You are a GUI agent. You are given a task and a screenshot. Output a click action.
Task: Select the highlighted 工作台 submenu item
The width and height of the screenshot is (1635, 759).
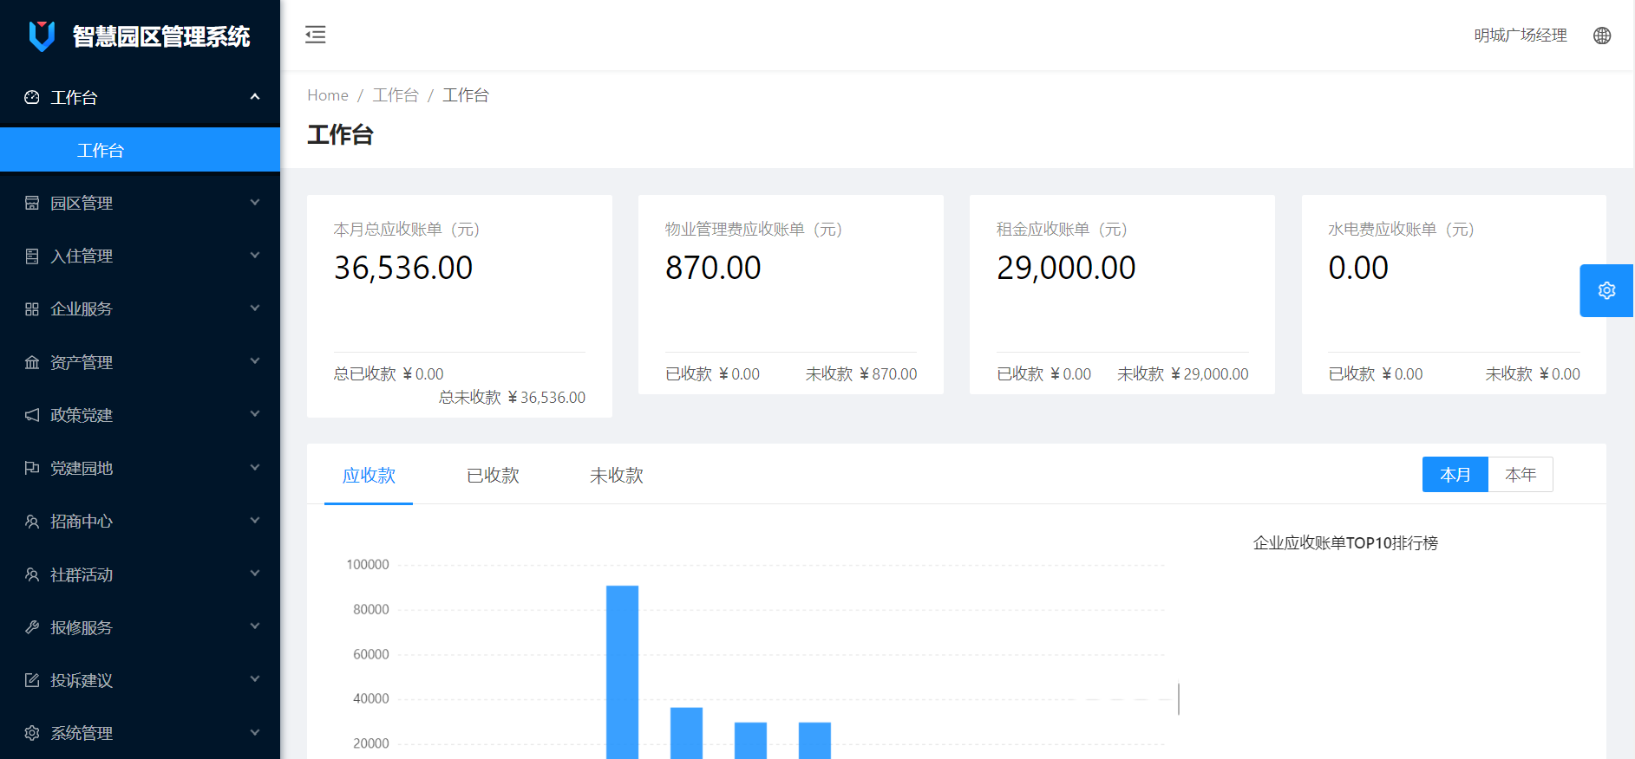click(x=140, y=150)
